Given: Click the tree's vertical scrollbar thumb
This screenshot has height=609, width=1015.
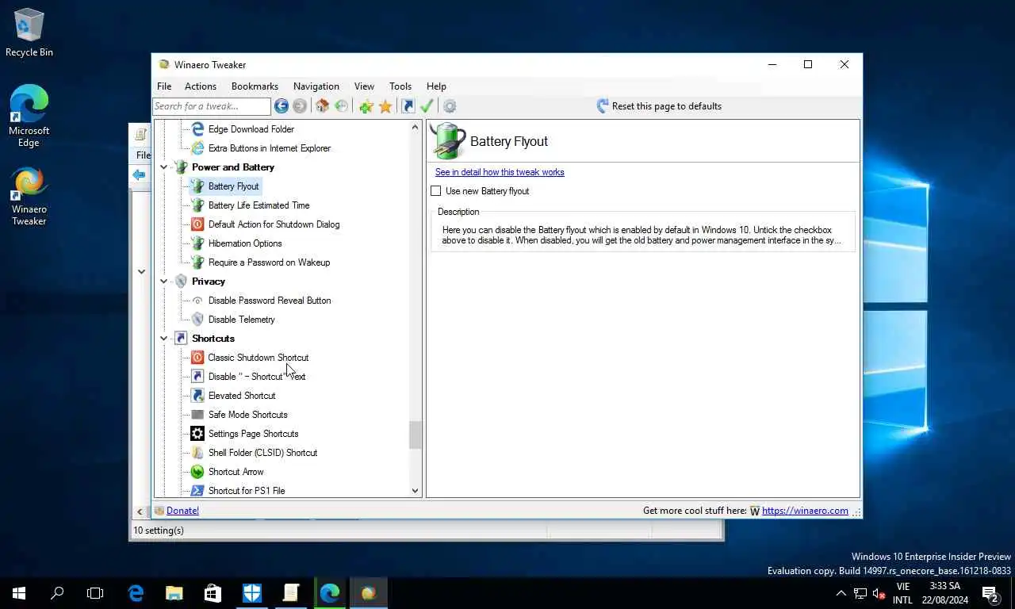Looking at the screenshot, I should (415, 435).
